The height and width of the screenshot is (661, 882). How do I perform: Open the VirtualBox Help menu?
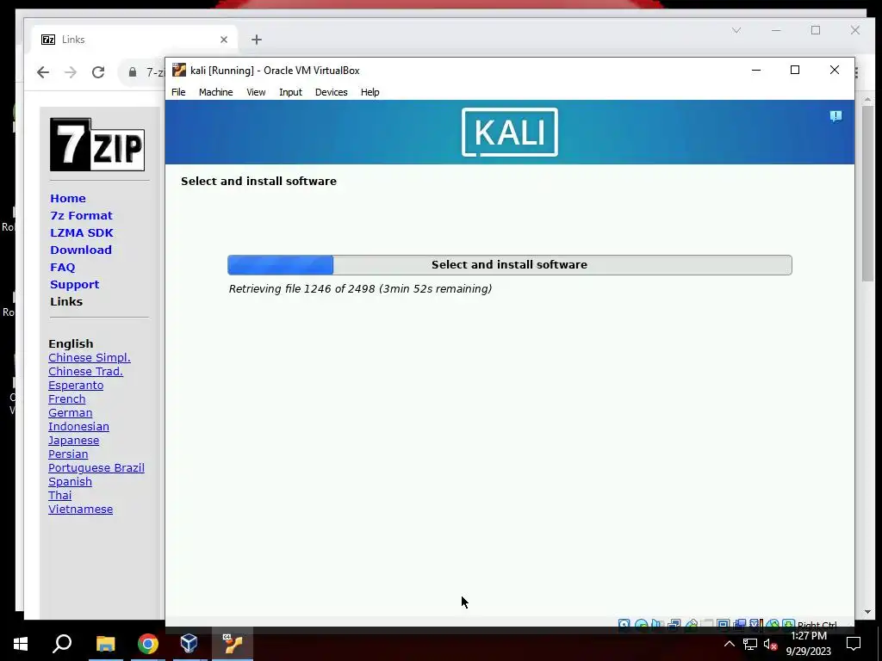[x=370, y=92]
